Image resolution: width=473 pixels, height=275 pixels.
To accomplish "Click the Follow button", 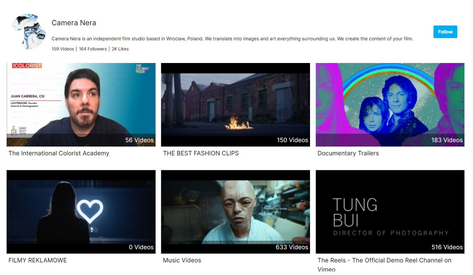I will [445, 32].
